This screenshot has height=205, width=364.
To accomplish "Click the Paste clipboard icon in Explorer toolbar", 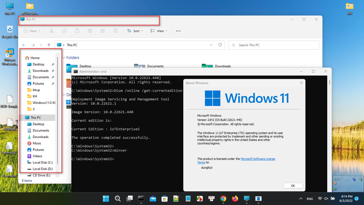I will [x=77, y=31].
